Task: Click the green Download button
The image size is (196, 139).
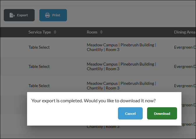Action: 162,113
